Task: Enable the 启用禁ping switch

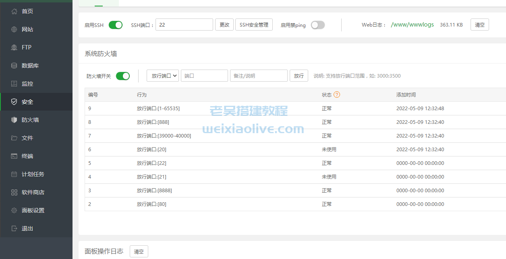Action: point(317,25)
